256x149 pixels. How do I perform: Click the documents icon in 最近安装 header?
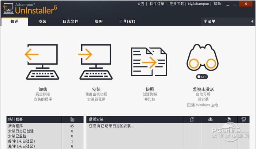192,119
